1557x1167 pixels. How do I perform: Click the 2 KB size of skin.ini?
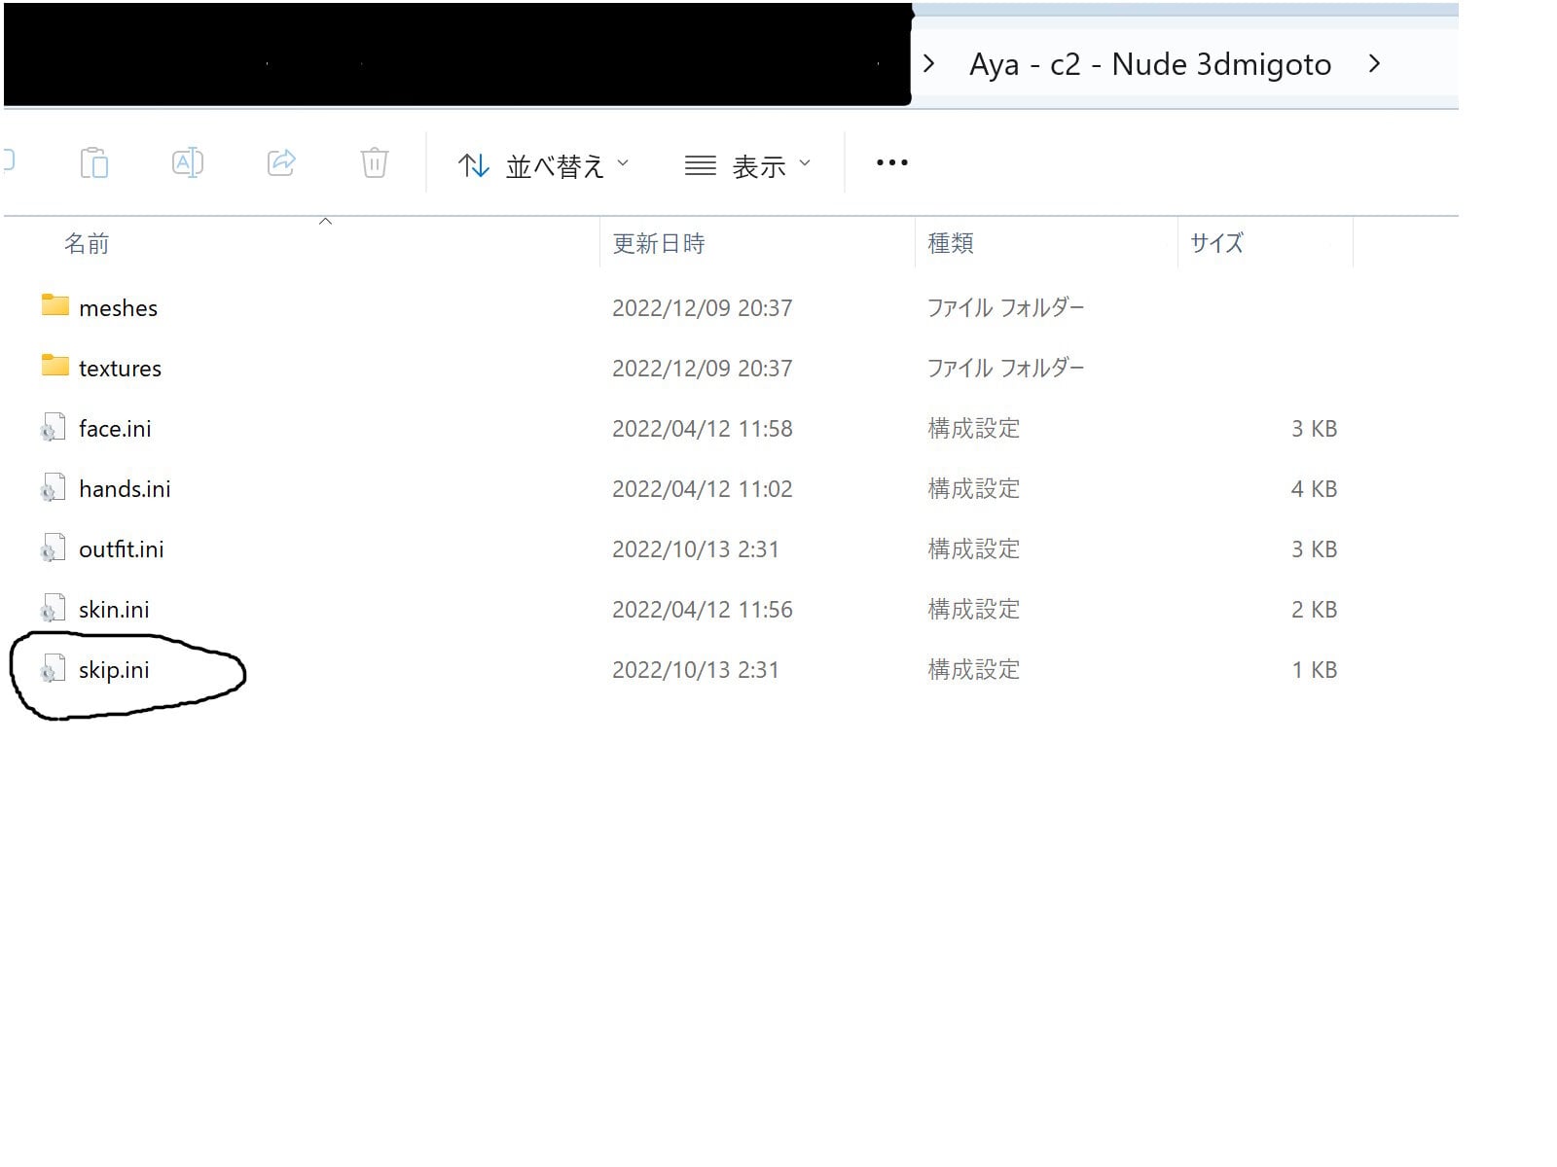(1314, 610)
